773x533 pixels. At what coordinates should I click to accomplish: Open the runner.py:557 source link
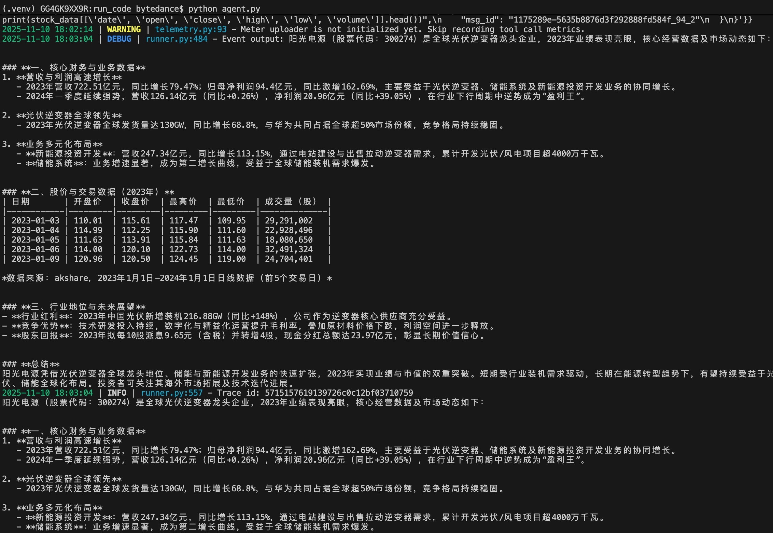[x=171, y=393]
